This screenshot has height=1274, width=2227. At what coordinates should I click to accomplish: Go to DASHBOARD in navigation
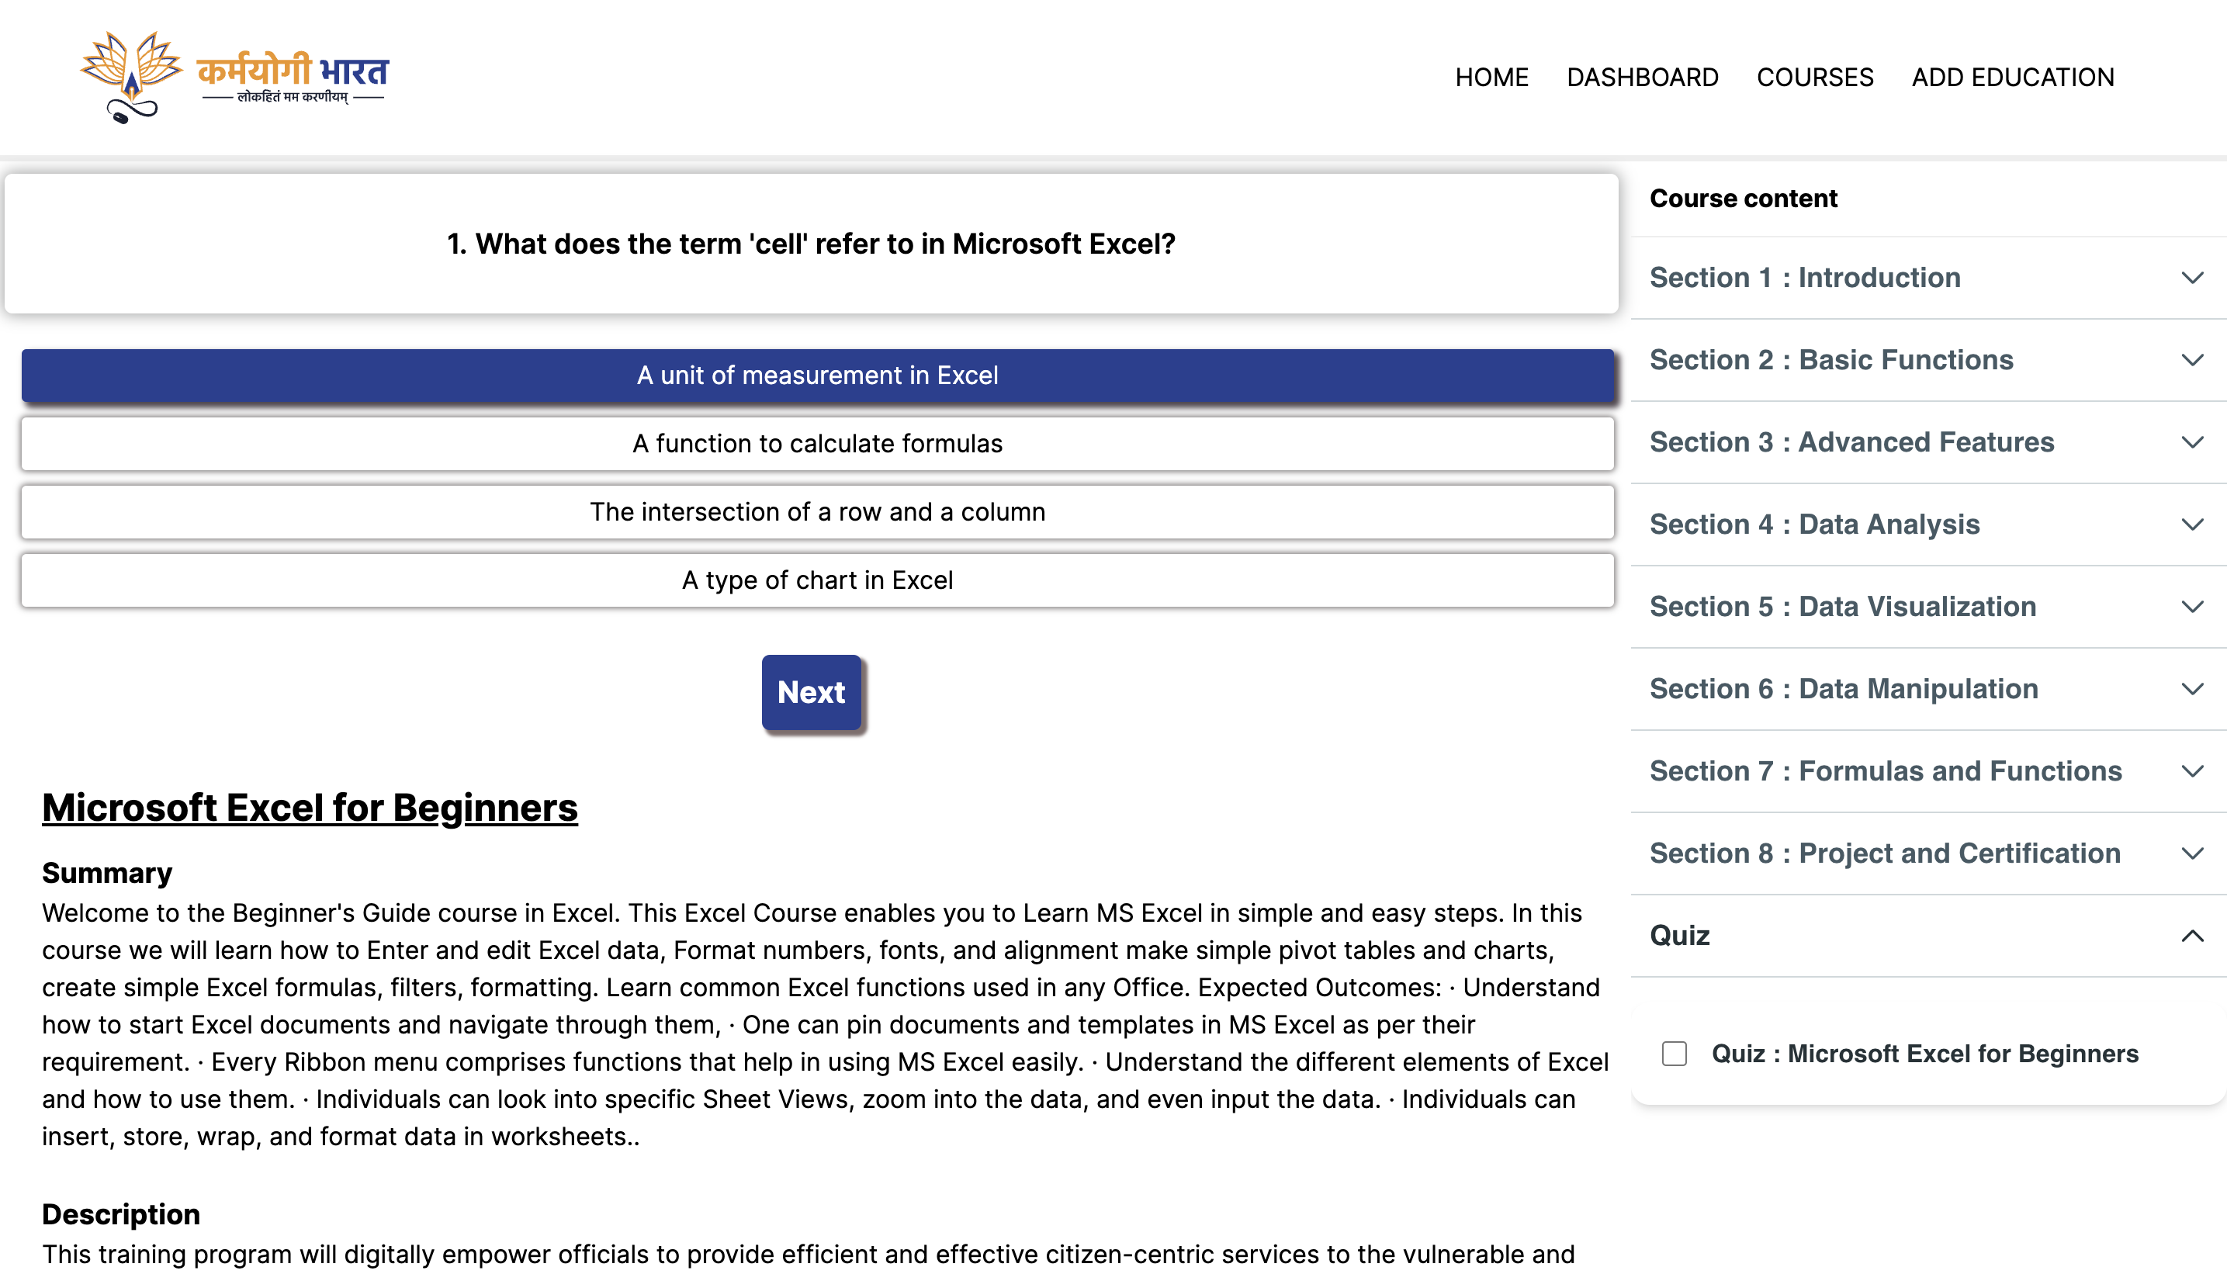[x=1642, y=77]
